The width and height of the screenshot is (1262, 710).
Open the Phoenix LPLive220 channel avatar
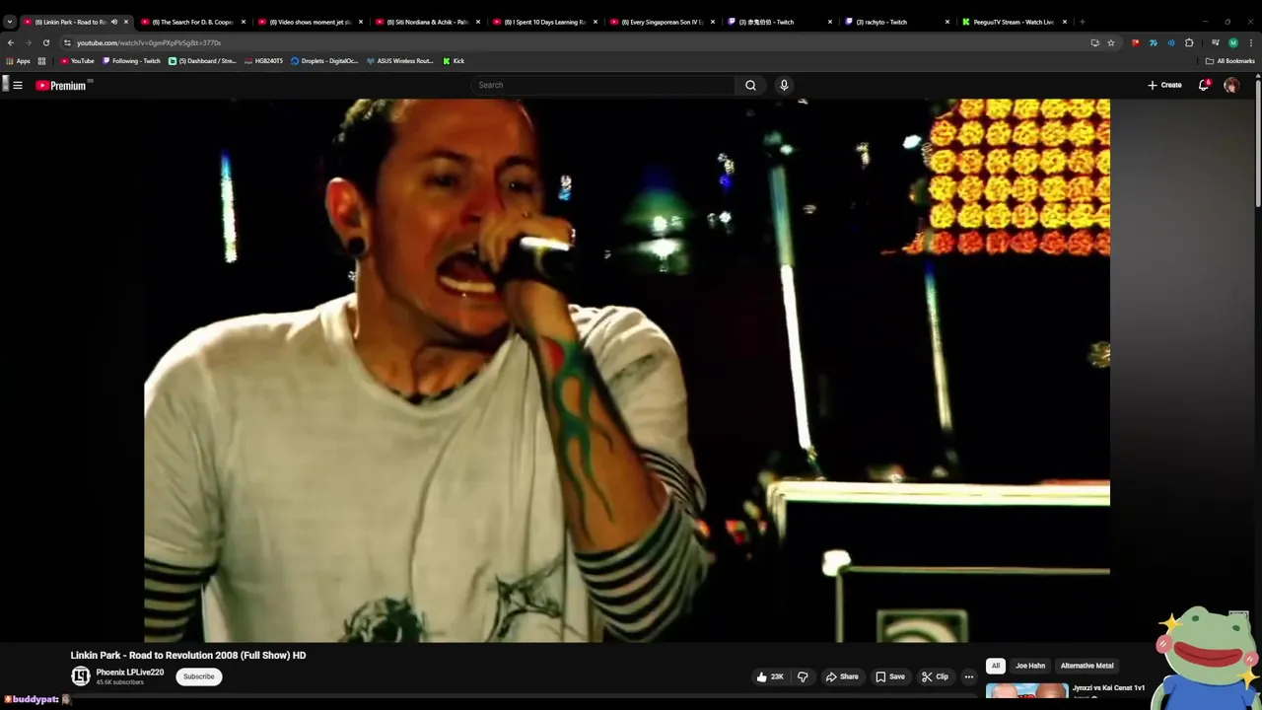(x=81, y=675)
